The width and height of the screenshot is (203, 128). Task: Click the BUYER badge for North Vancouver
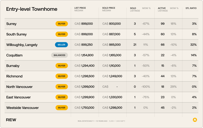(x=62, y=87)
